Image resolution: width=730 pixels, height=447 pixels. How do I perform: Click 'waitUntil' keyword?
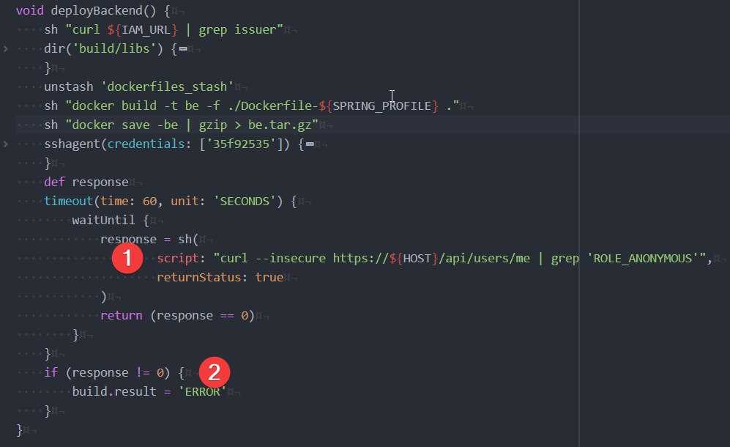point(103,220)
